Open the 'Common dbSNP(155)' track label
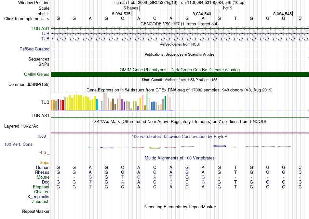Viewport: 309px width, 219px height. [29, 84]
